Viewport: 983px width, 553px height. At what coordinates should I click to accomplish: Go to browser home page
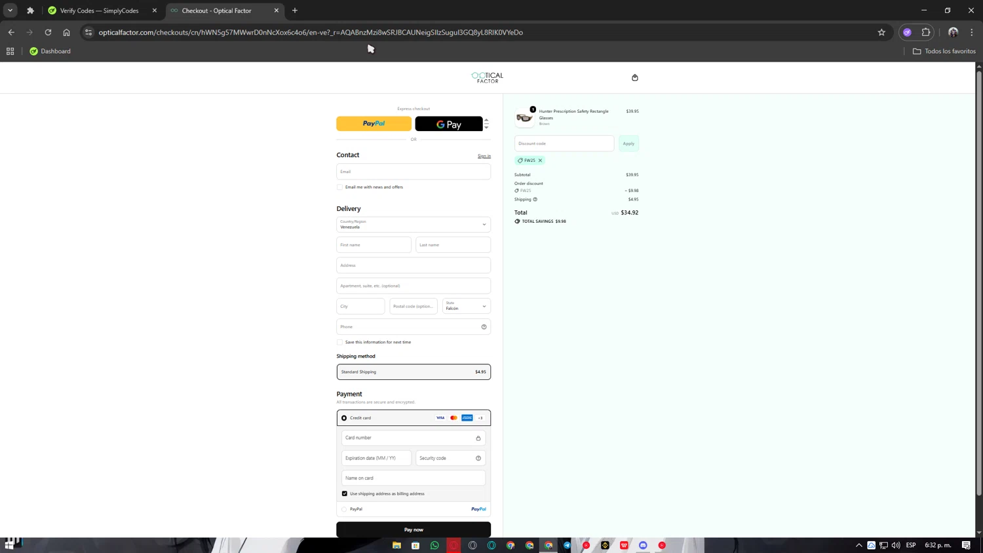click(x=66, y=32)
